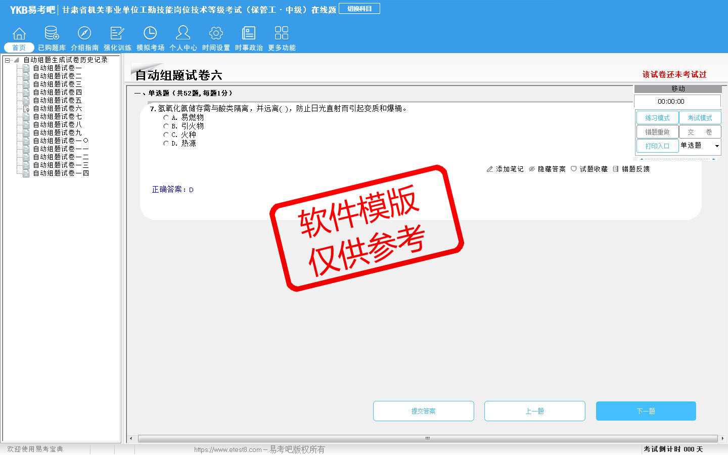Click document icon of 自动组题试卷四

(26, 92)
